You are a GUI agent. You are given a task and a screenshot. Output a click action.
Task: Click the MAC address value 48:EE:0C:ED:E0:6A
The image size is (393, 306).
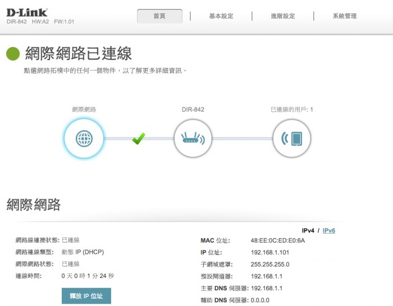277,241
